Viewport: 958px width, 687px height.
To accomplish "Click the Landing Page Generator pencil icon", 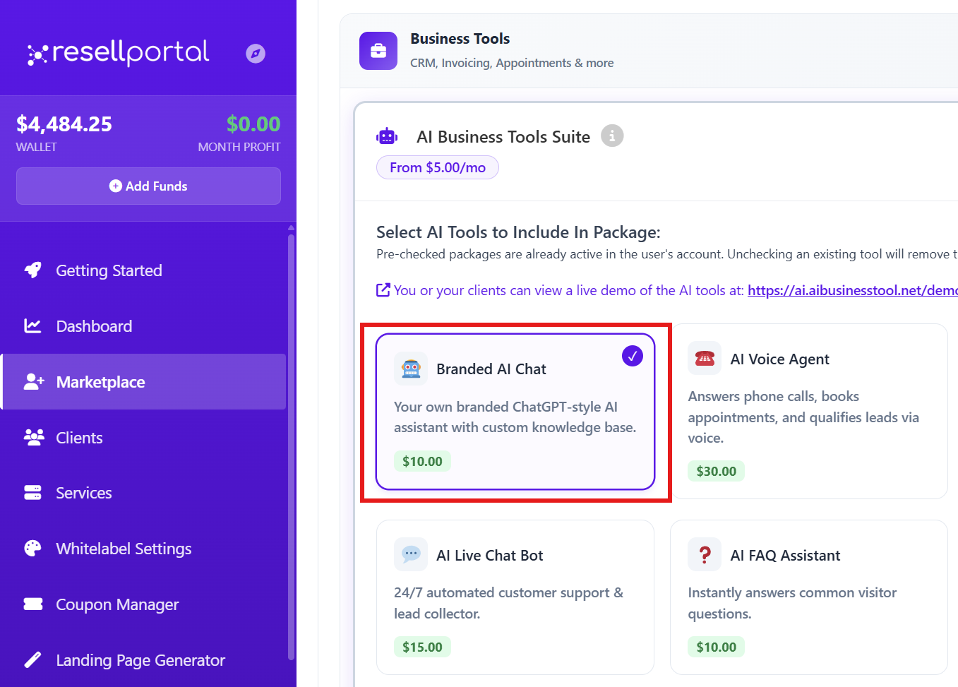I will [x=32, y=659].
